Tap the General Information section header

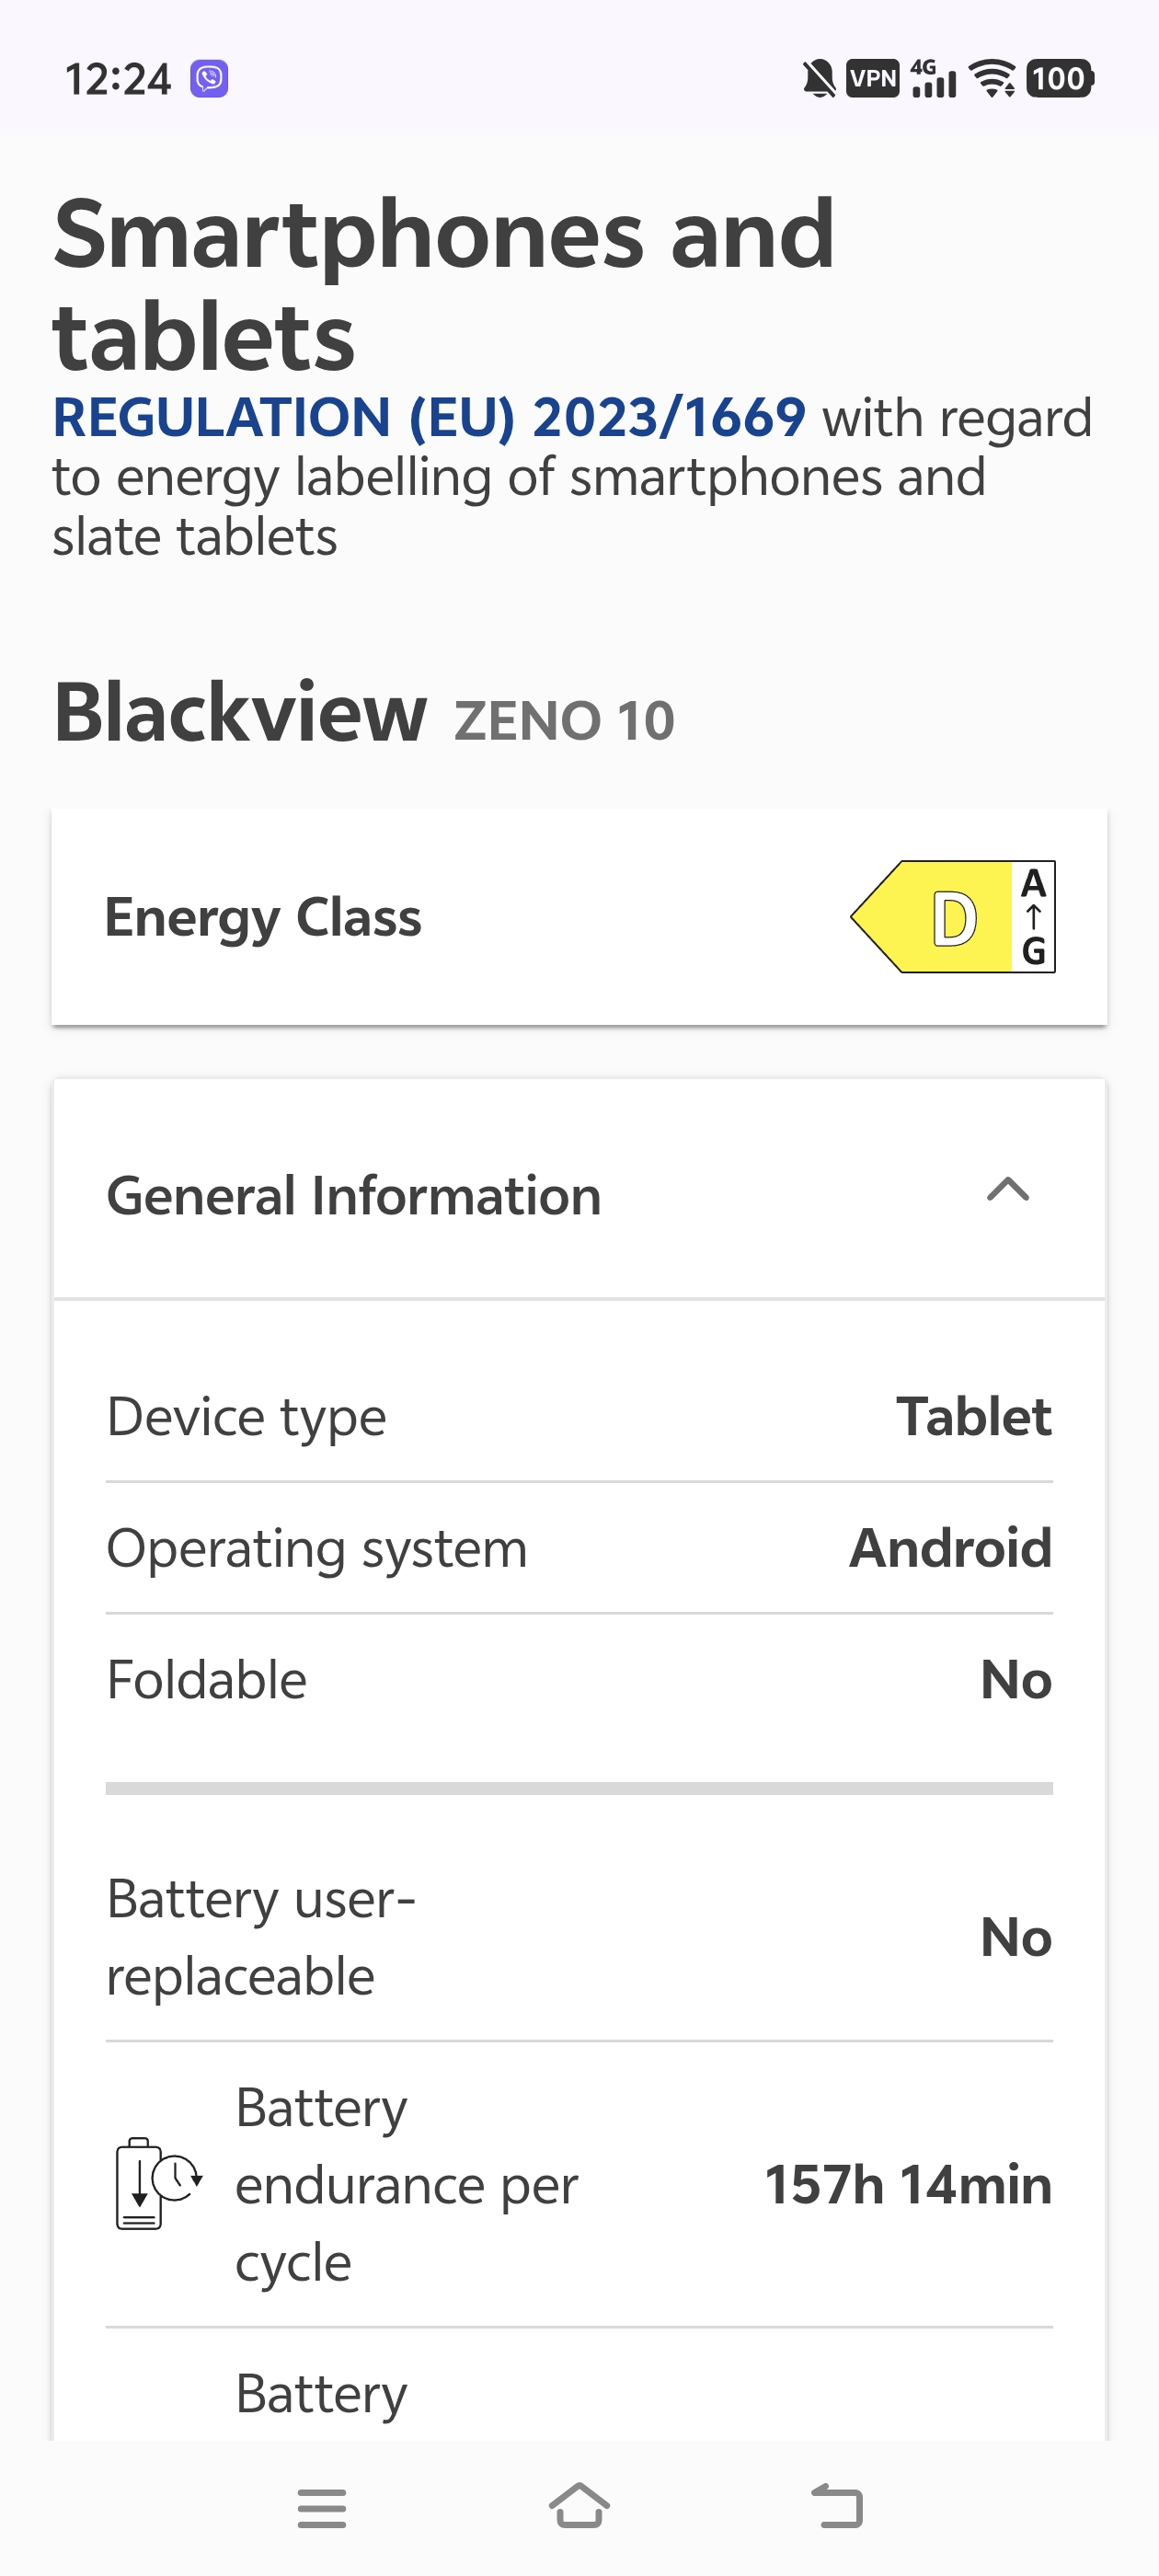pos(354,1195)
